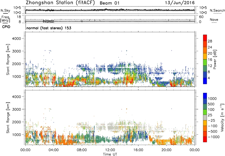The image size is (225, 156).
Task: Click the "Nave" legend label
Action: coord(214,20)
